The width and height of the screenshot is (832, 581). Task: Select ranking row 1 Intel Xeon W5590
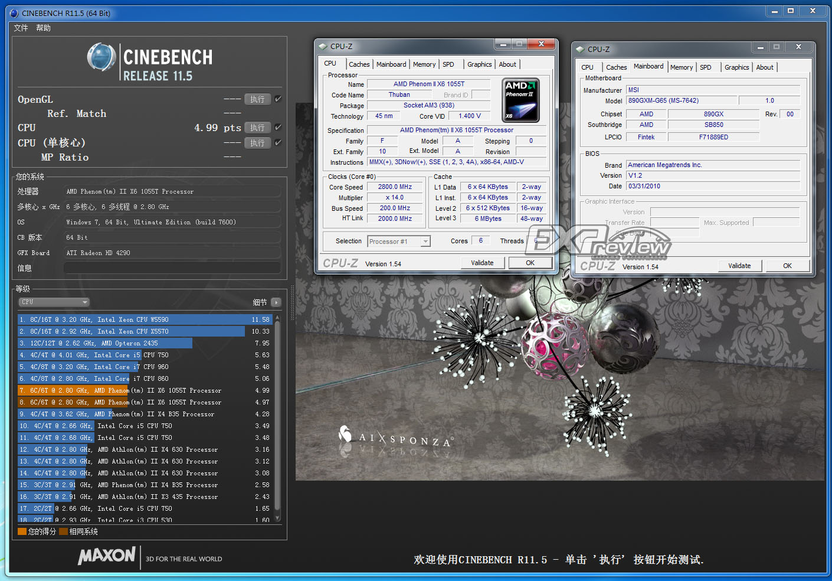click(145, 319)
